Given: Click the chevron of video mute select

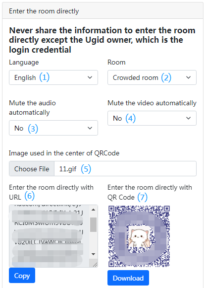Looking at the screenshot, I should point(189,118).
